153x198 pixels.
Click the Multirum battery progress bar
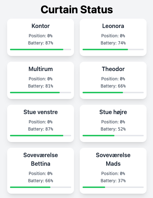click(40, 93)
